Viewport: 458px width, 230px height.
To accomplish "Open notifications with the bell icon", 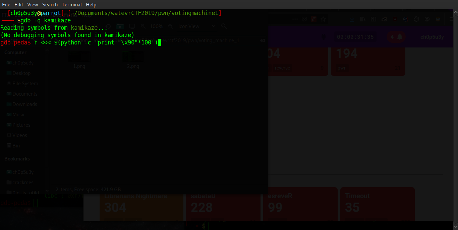I will 399,37.
